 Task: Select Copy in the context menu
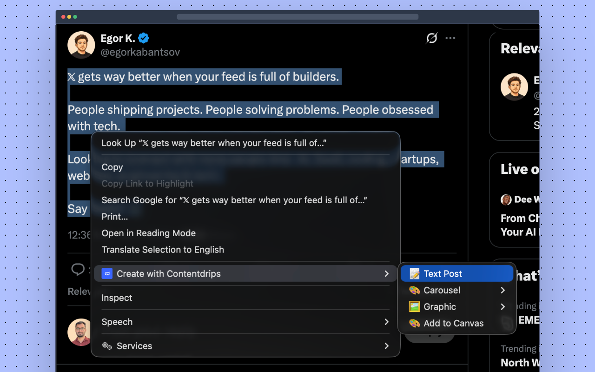[245, 167]
